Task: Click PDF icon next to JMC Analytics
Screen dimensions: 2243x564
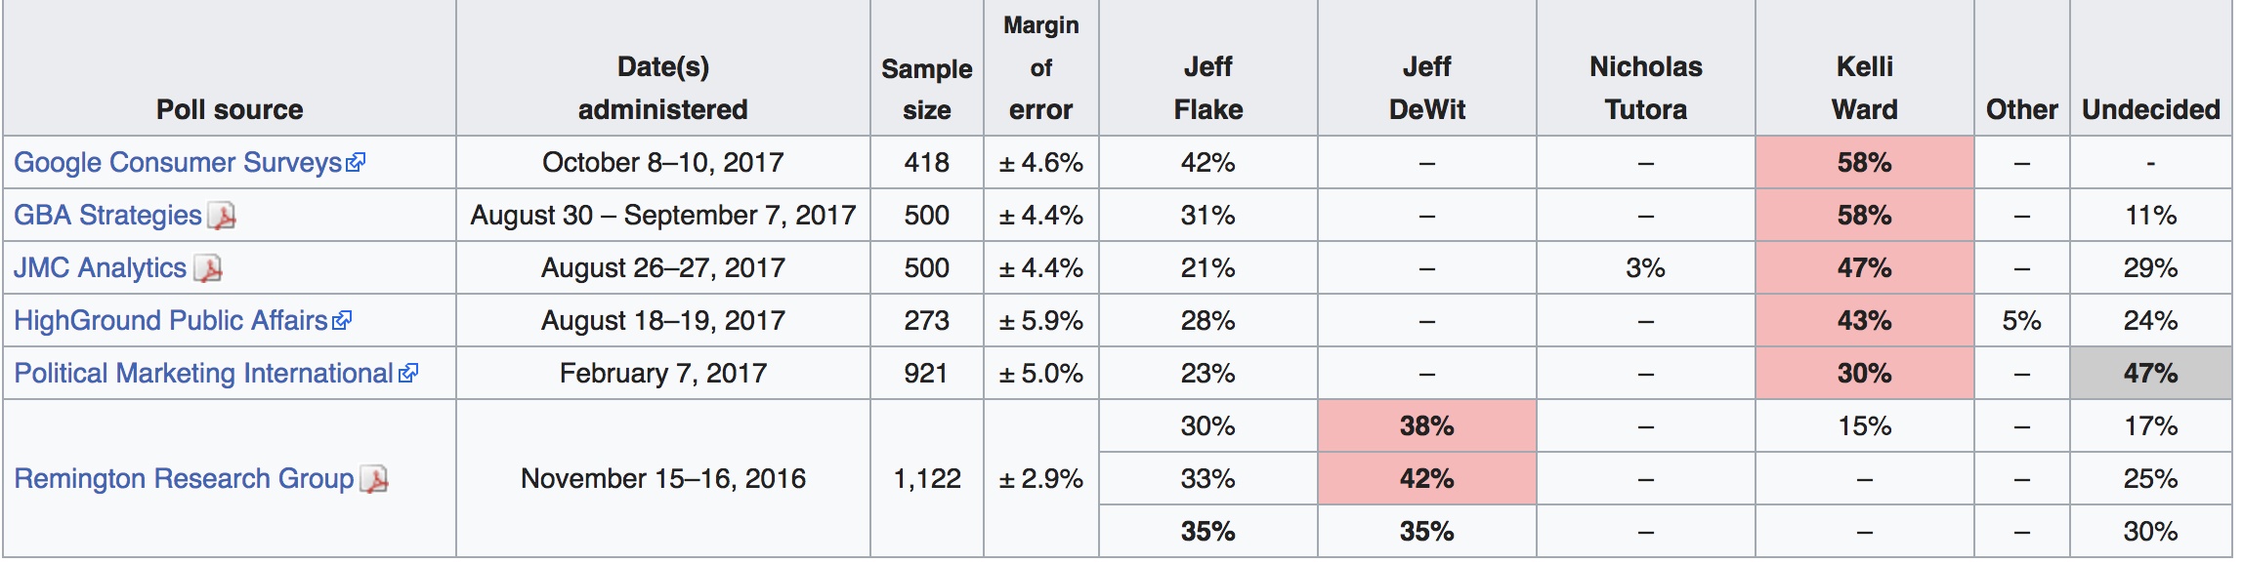Action: [208, 268]
